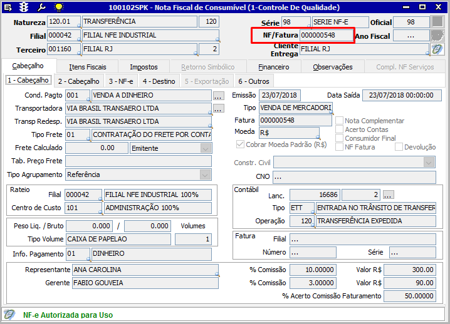
Task: Click the Tab. Preço Frete field
Action: pos(139,161)
